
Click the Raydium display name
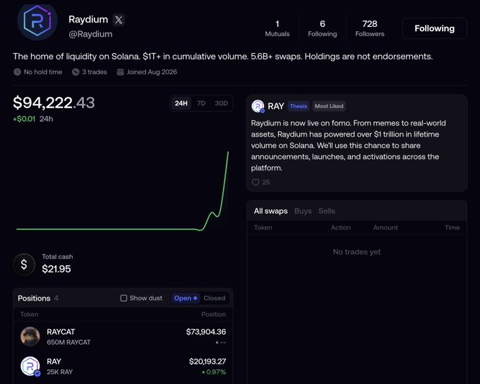[x=88, y=19]
